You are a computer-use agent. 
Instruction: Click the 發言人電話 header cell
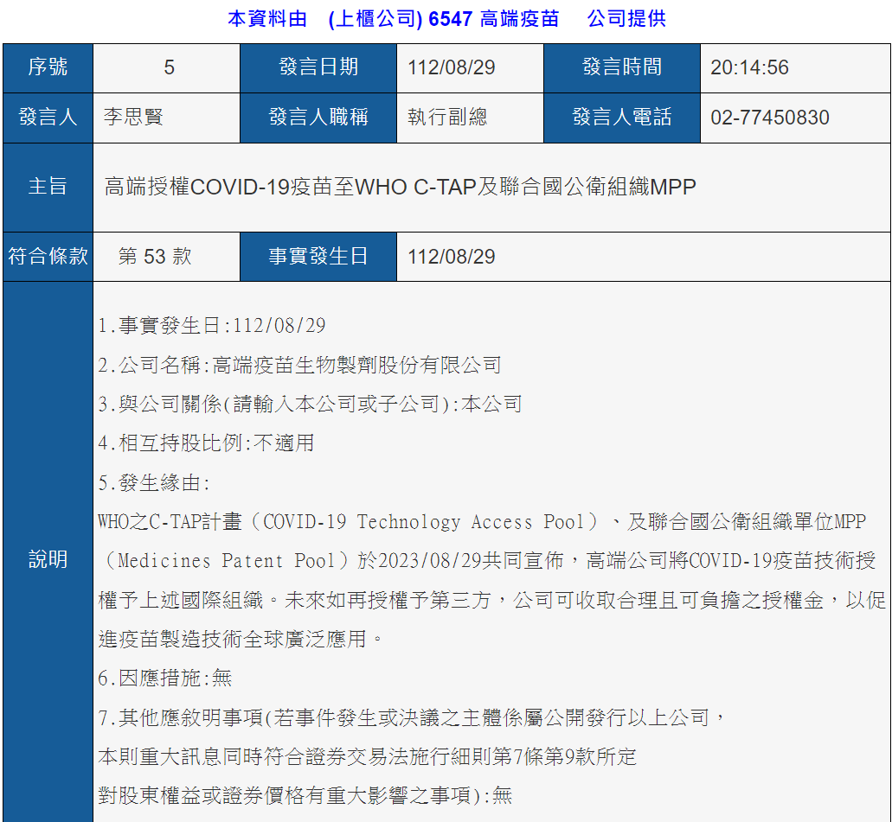[x=621, y=118]
